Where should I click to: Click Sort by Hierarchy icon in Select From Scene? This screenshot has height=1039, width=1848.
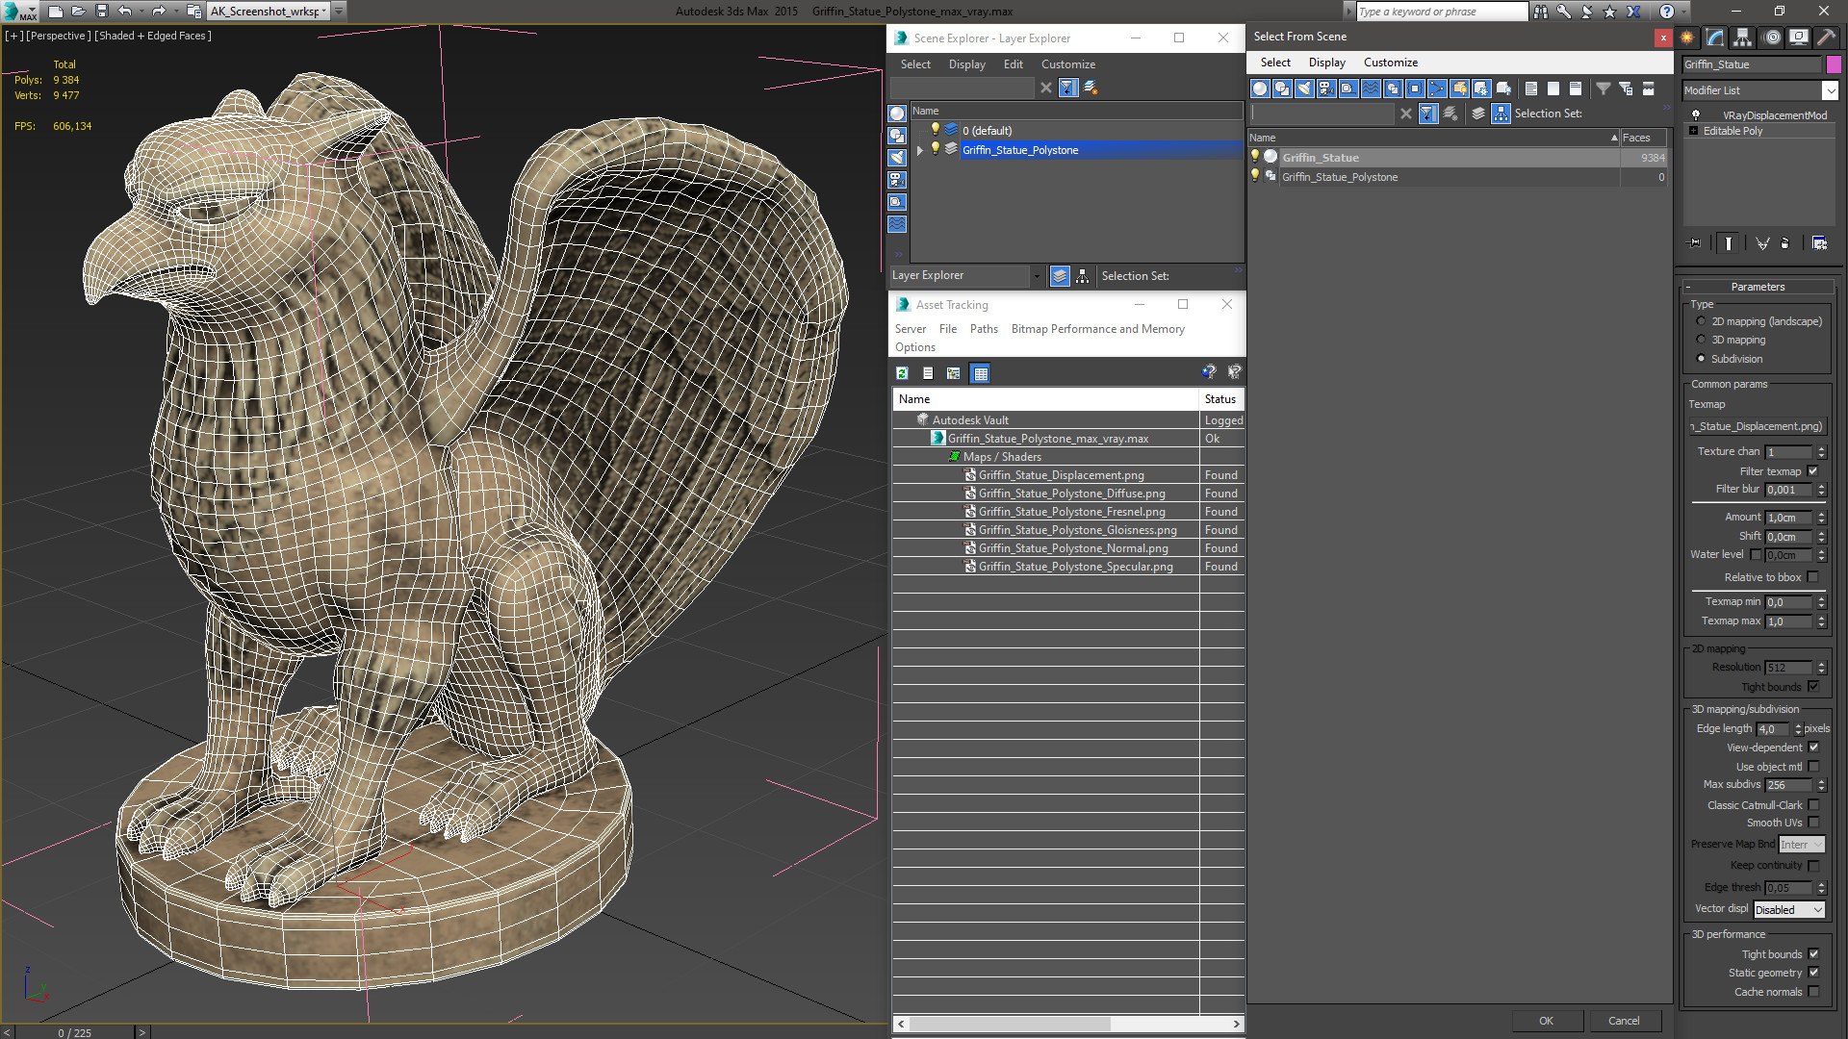click(1501, 114)
